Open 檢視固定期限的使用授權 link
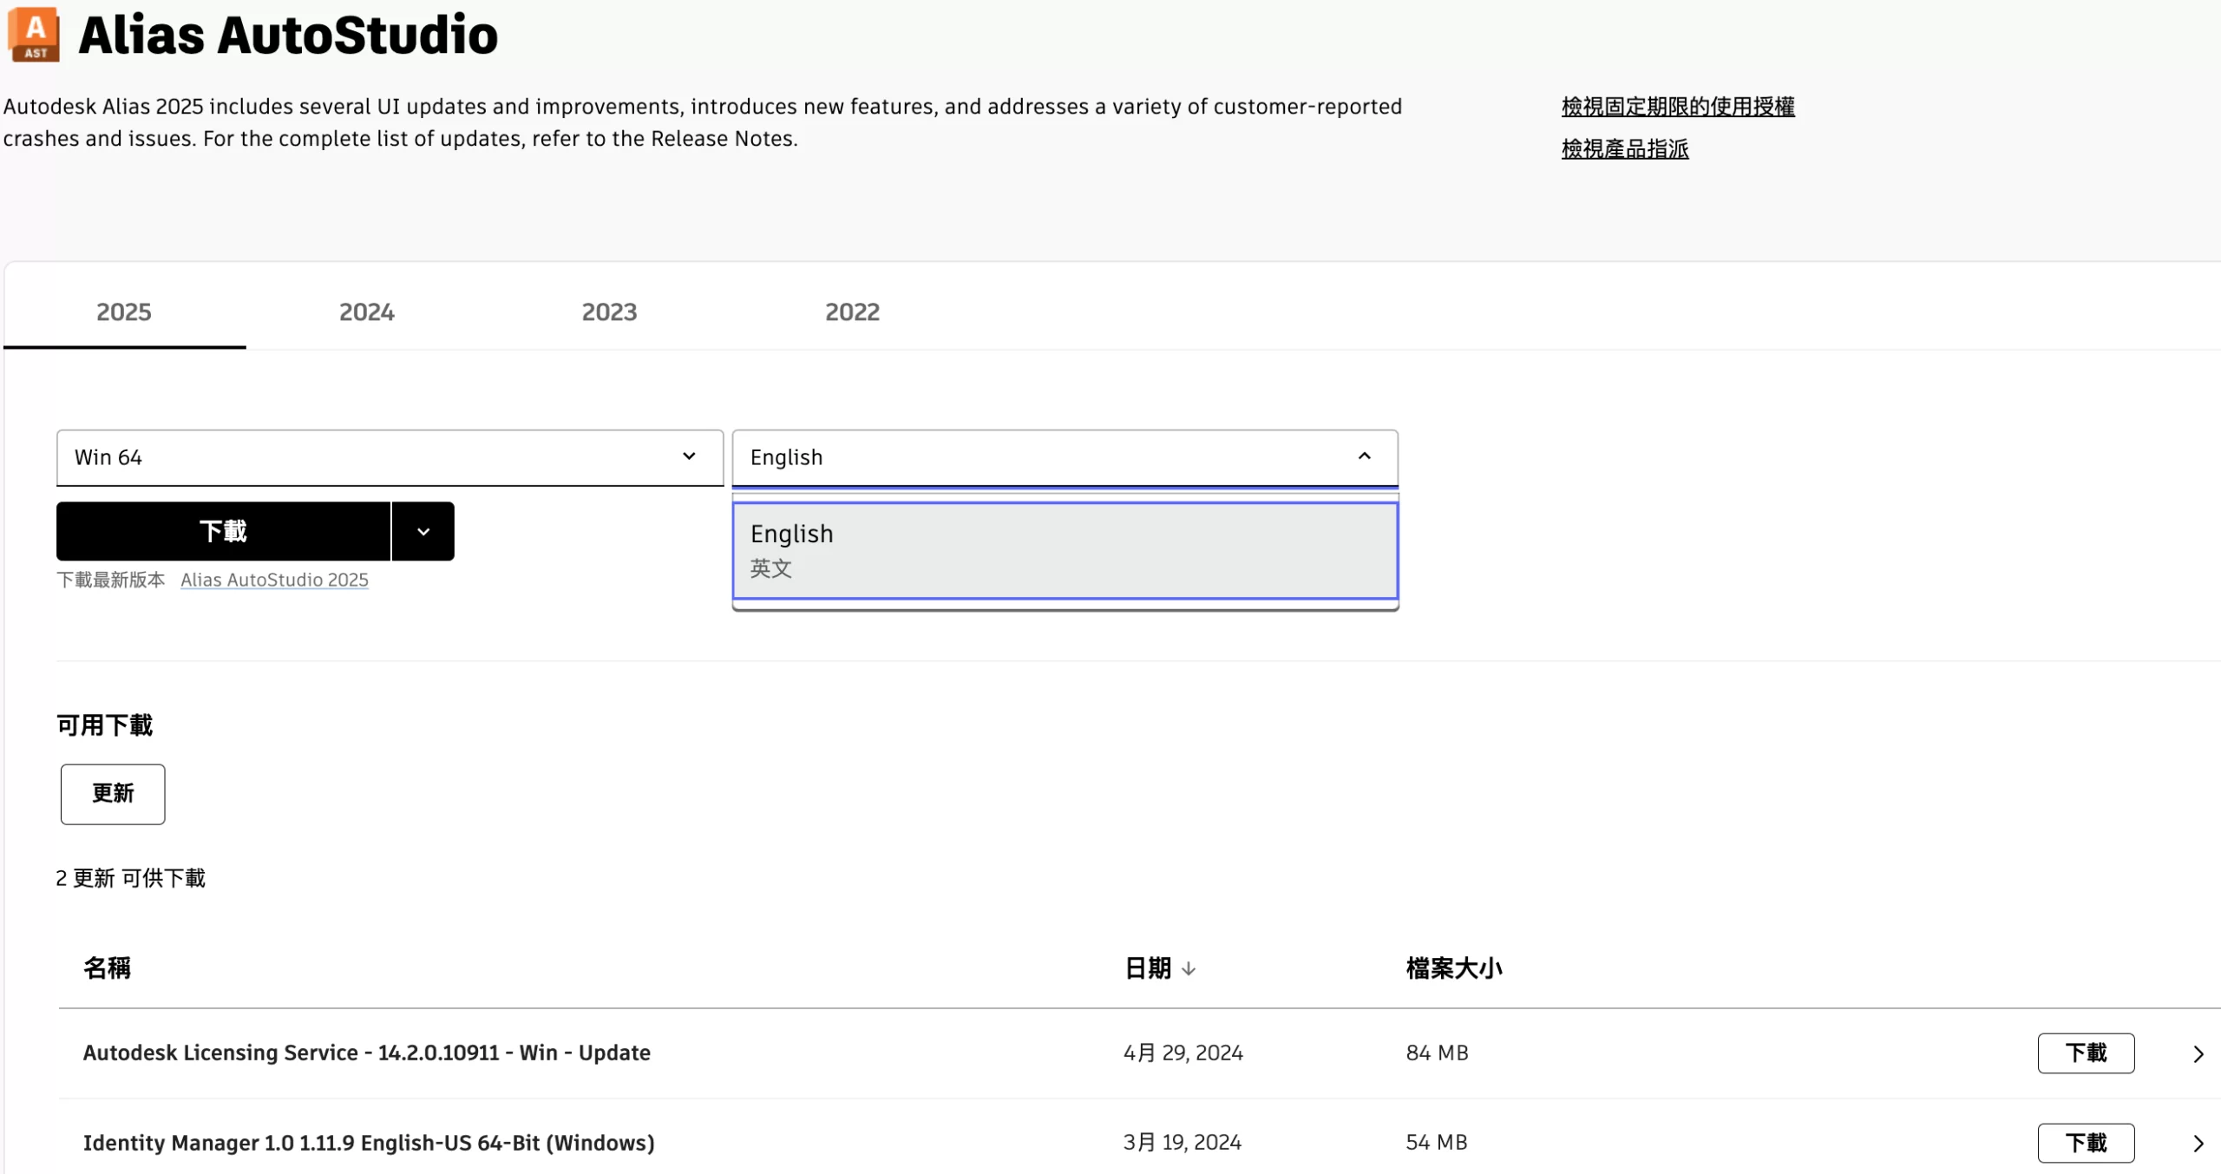This screenshot has width=2221, height=1174. [x=1677, y=107]
